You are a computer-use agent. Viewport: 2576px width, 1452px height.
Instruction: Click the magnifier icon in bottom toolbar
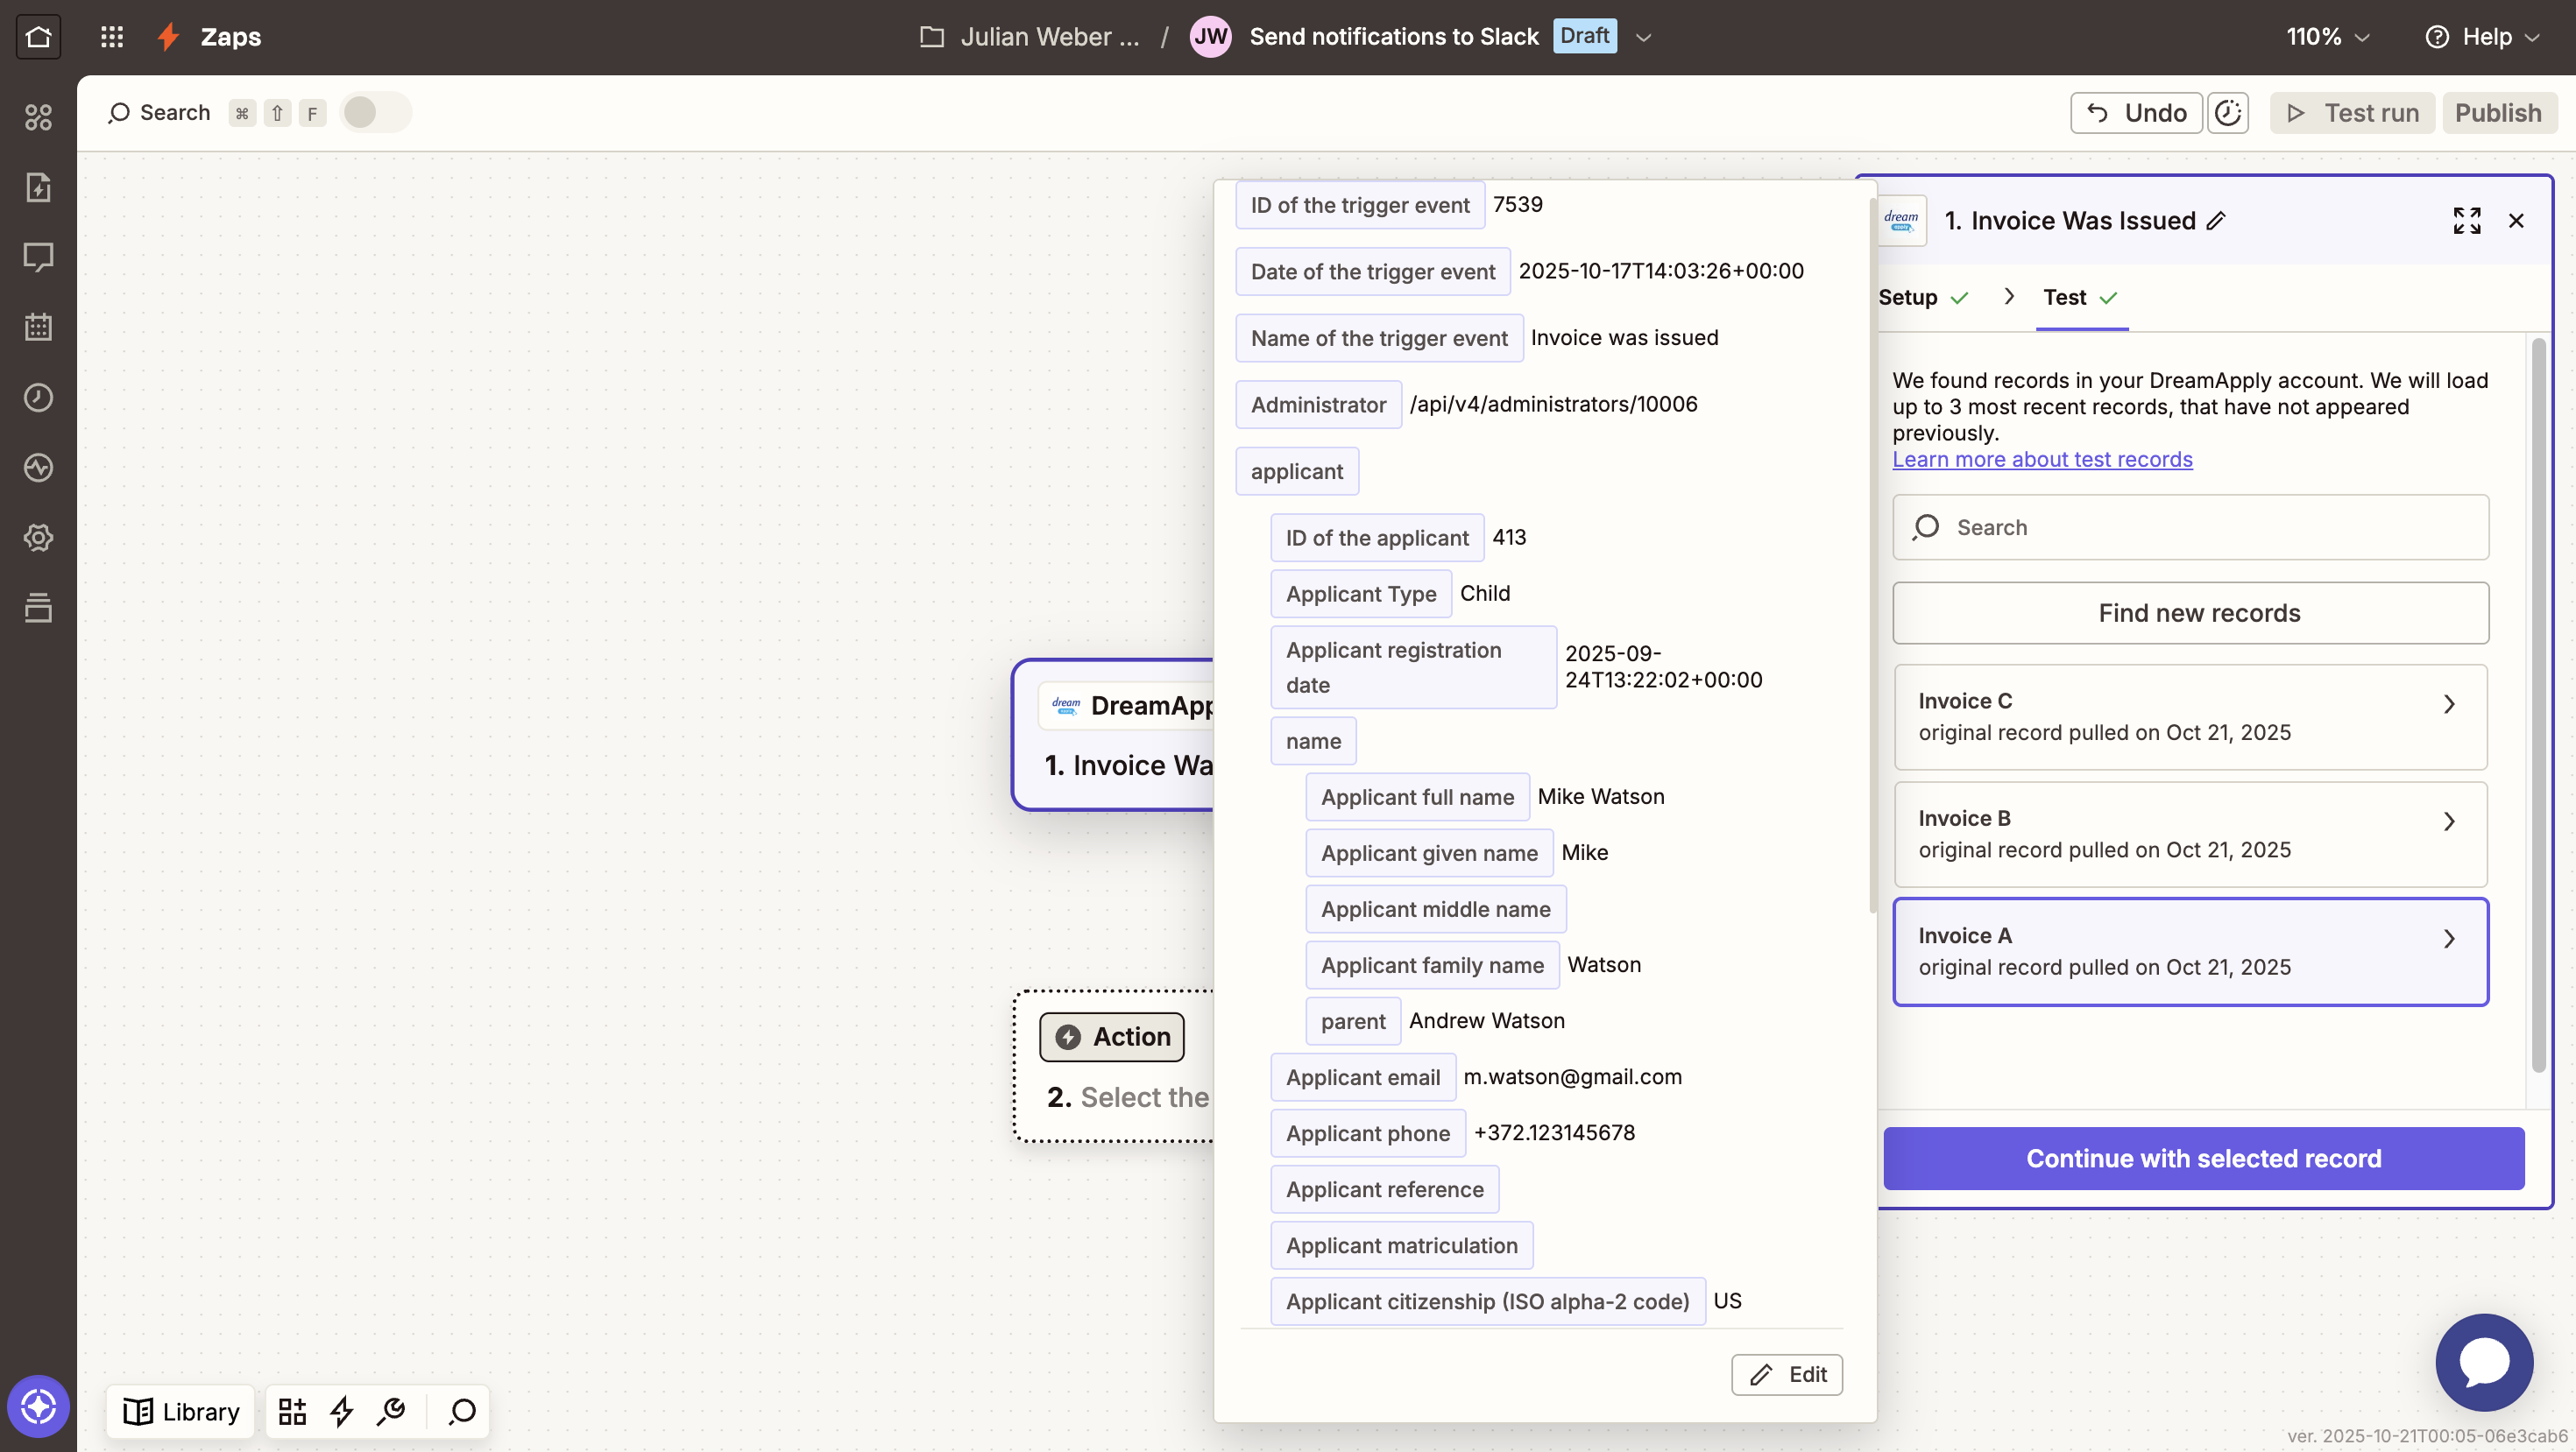(x=462, y=1411)
